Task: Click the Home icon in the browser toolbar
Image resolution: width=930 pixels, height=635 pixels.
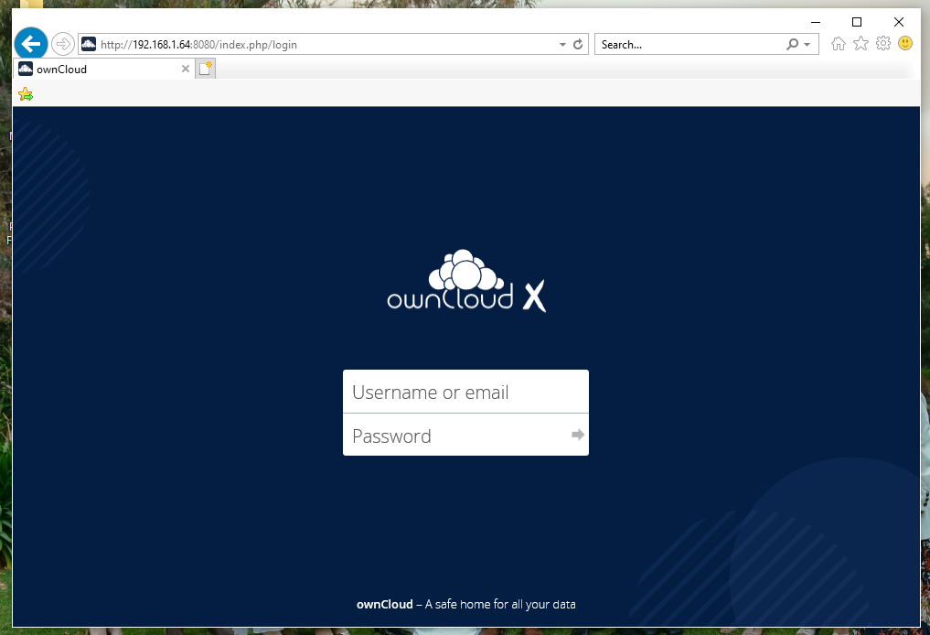Action: (838, 43)
